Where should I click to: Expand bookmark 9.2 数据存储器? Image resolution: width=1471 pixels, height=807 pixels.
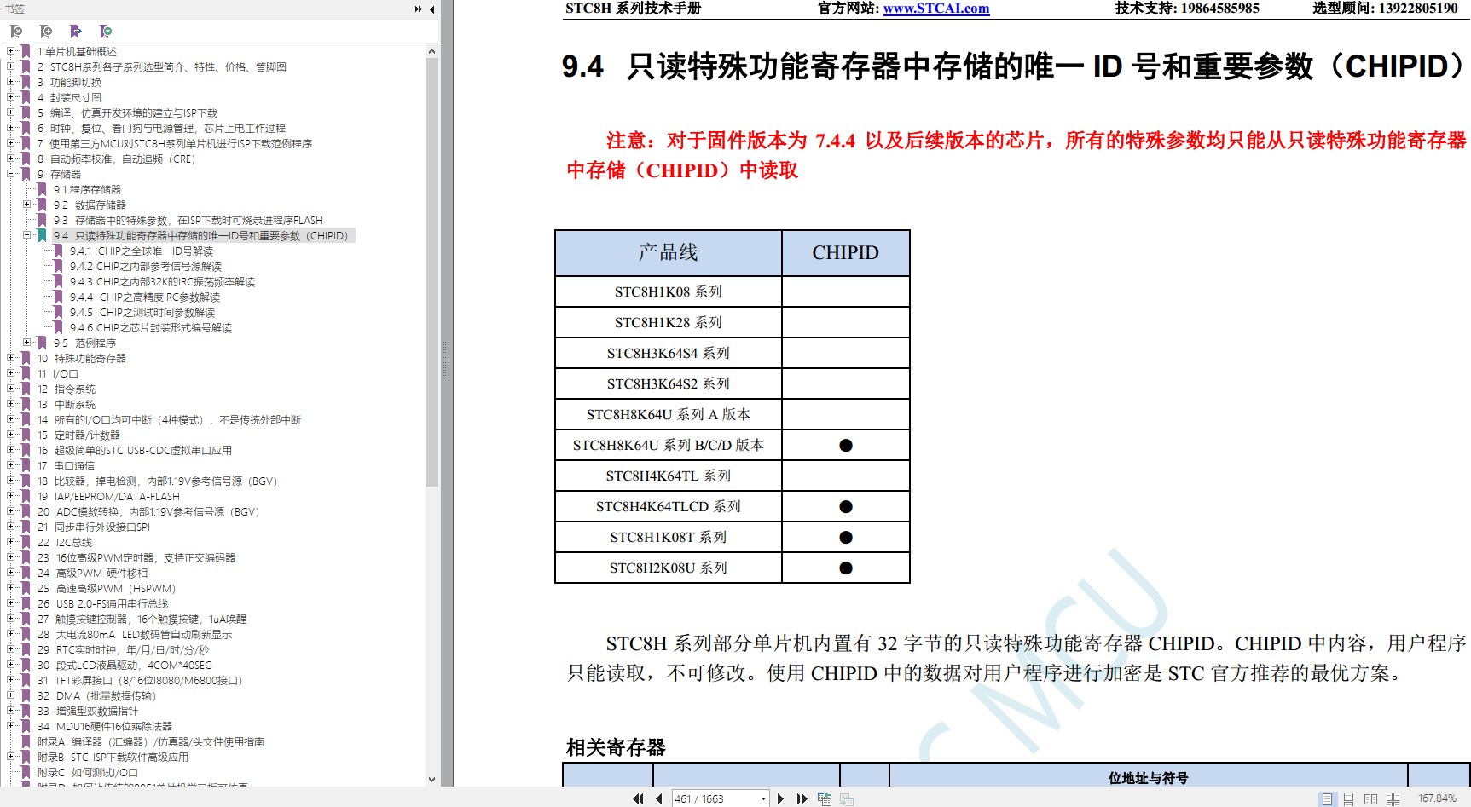click(x=27, y=205)
